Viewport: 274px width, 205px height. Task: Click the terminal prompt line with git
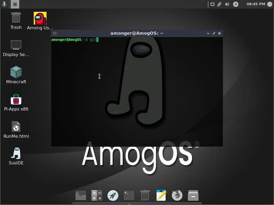(x=75, y=40)
